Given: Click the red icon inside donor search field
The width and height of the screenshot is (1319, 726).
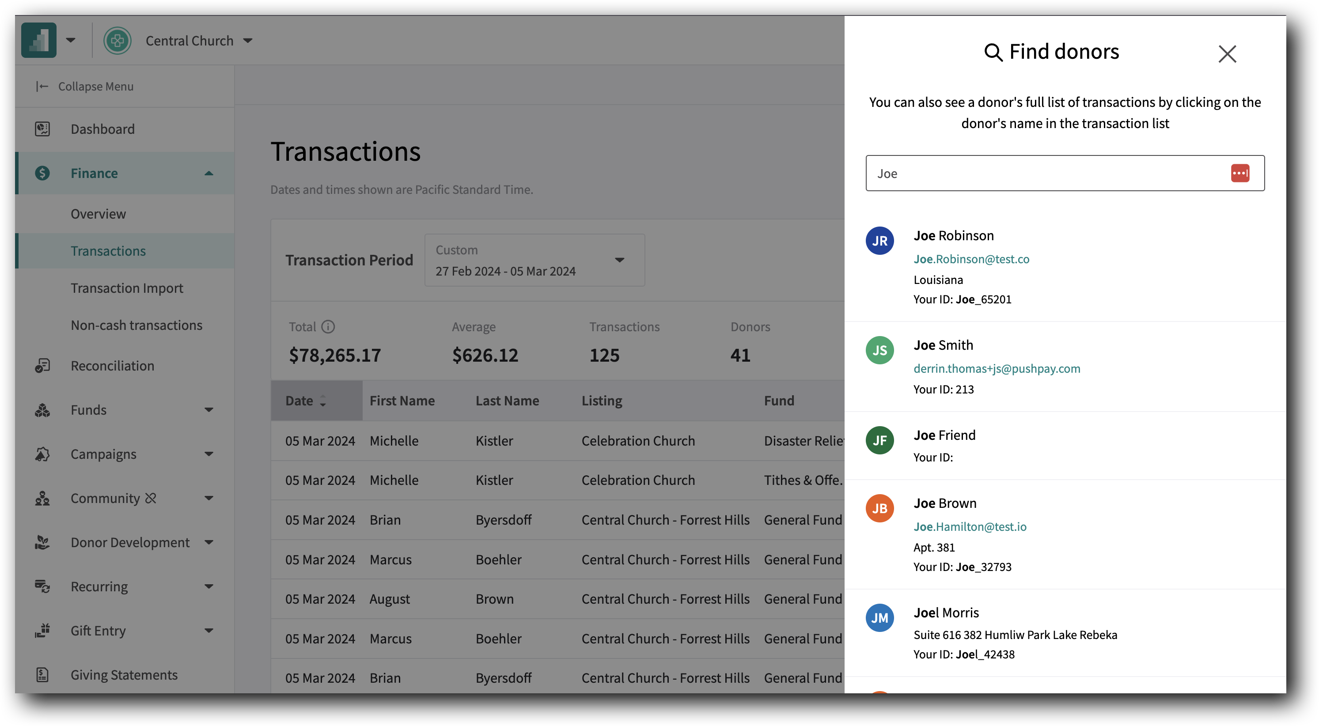Looking at the screenshot, I should 1241,173.
